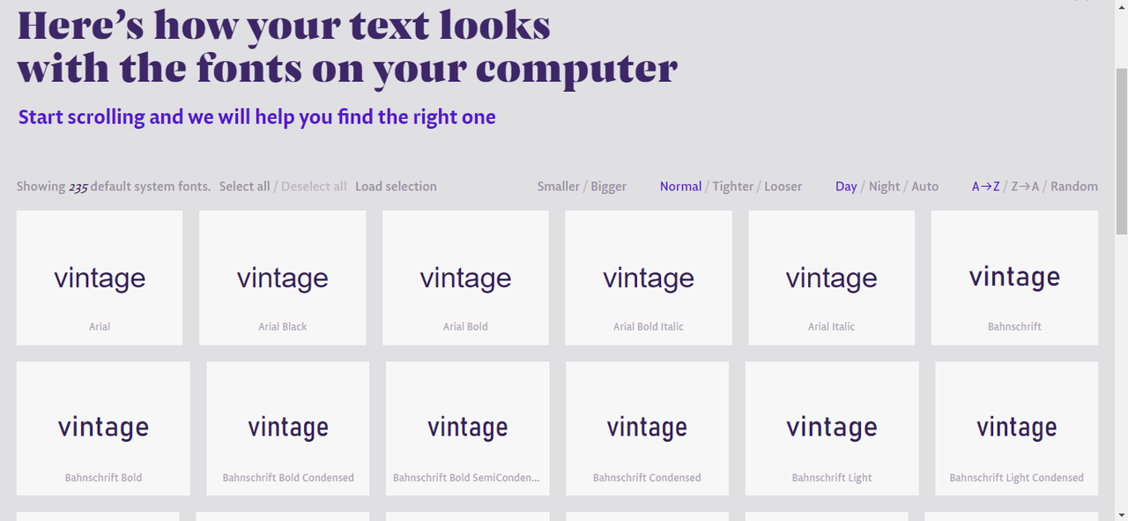Select the Bahnschrift Condensed font card
This screenshot has width=1128, height=521.
point(647,428)
